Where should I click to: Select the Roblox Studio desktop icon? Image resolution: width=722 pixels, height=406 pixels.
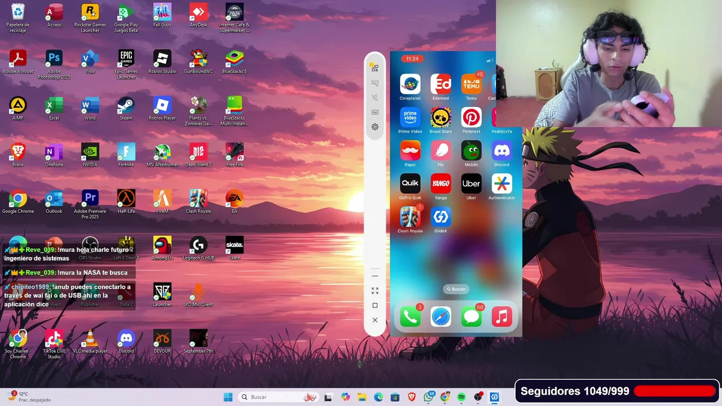pyautogui.click(x=162, y=61)
